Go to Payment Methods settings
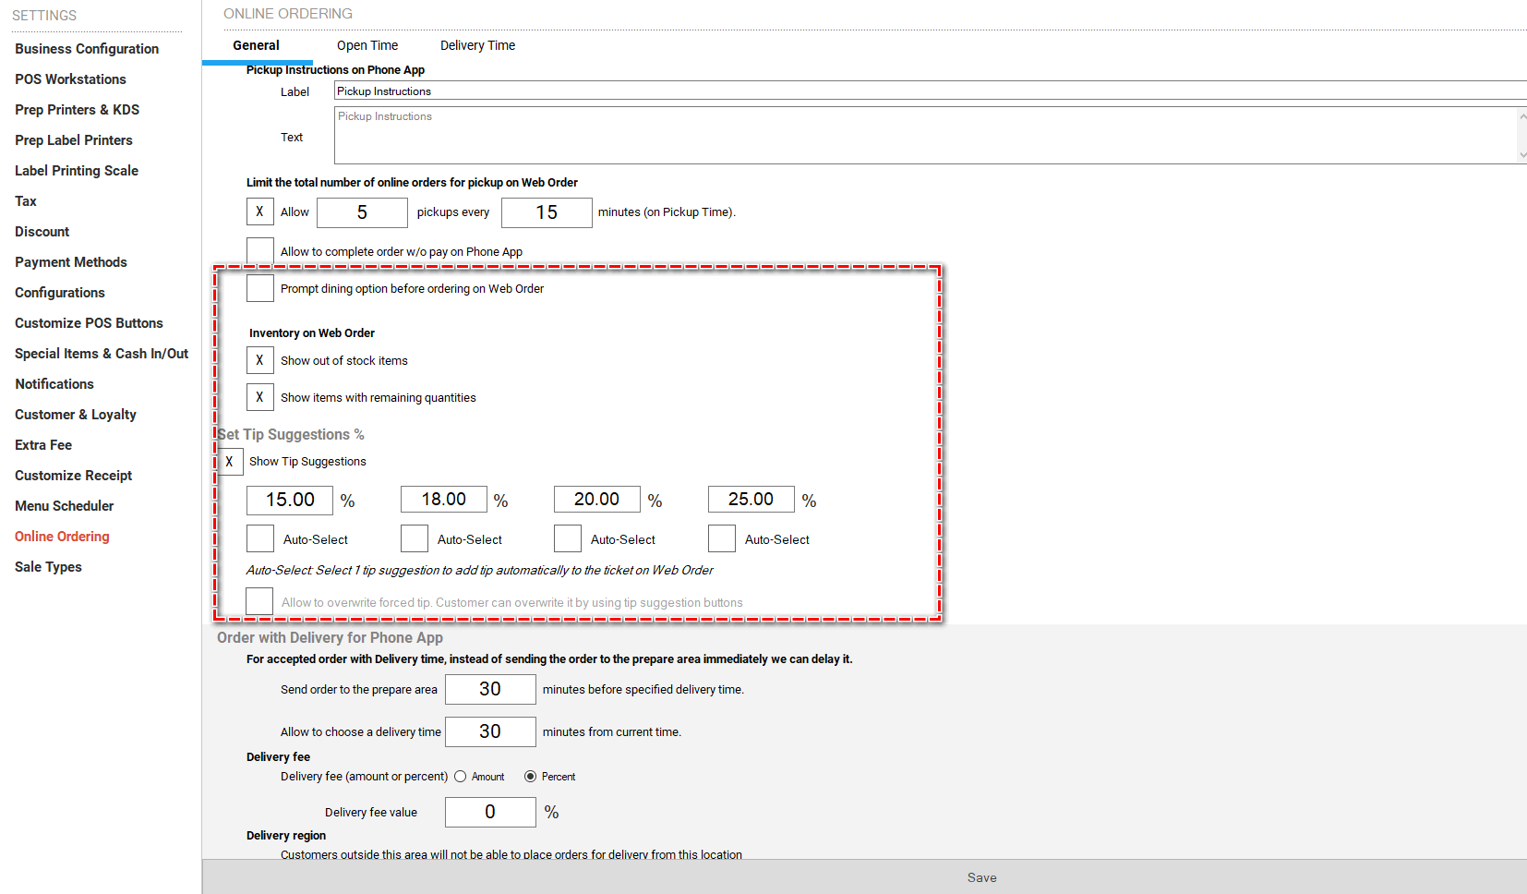 [71, 262]
